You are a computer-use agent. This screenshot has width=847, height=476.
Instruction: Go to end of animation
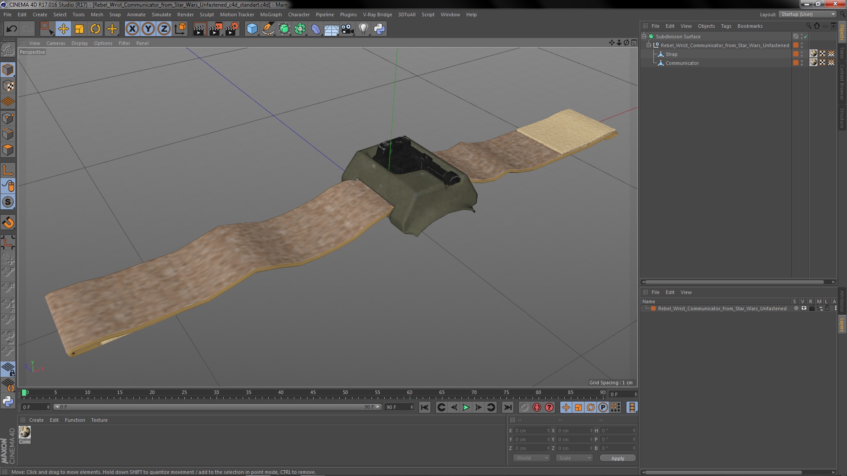508,408
